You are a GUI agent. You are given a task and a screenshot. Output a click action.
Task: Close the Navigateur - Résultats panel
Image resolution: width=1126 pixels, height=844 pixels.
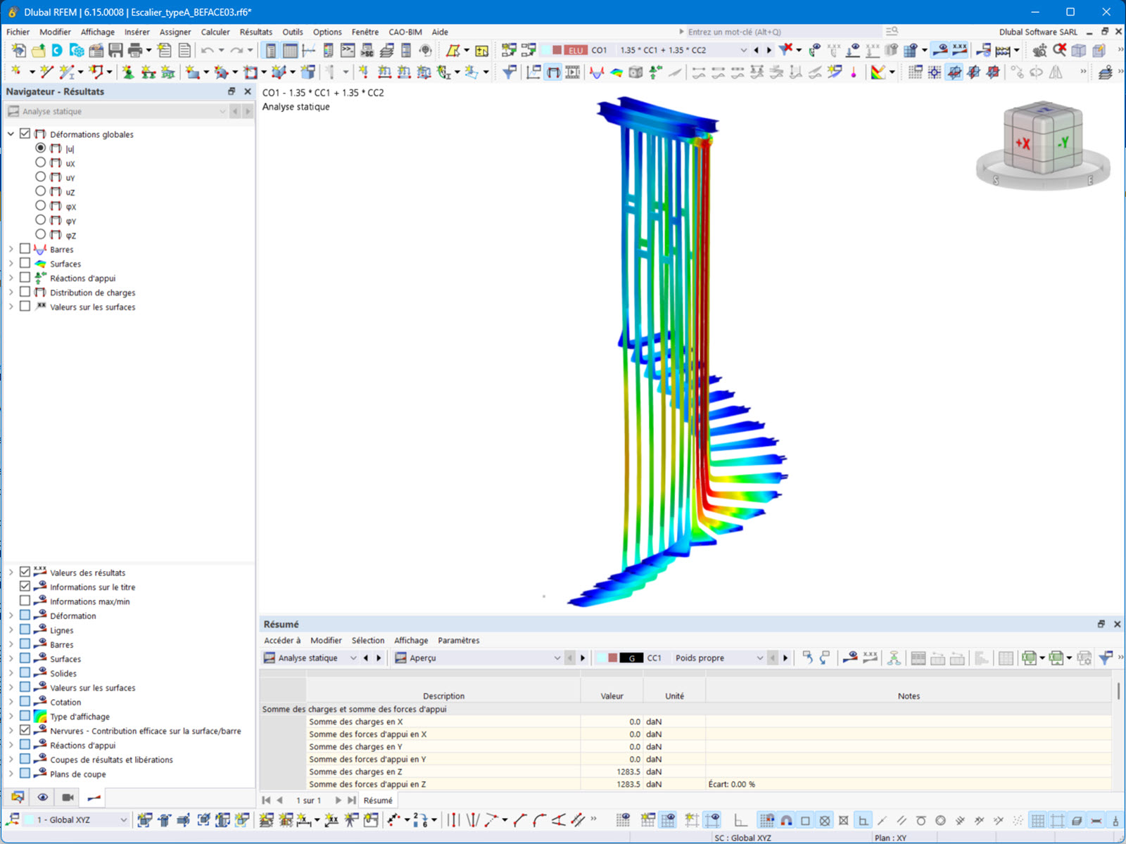point(248,91)
